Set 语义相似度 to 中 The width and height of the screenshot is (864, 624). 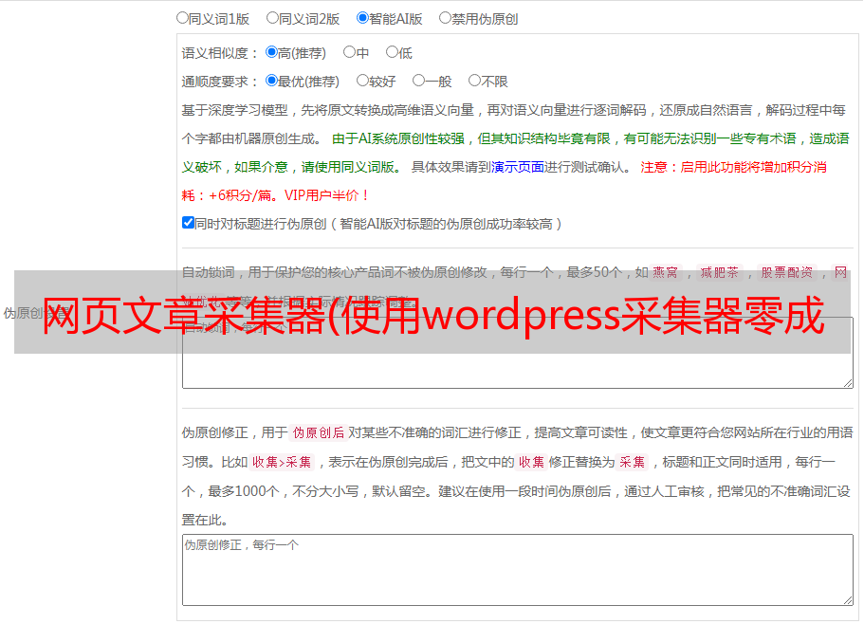349,53
